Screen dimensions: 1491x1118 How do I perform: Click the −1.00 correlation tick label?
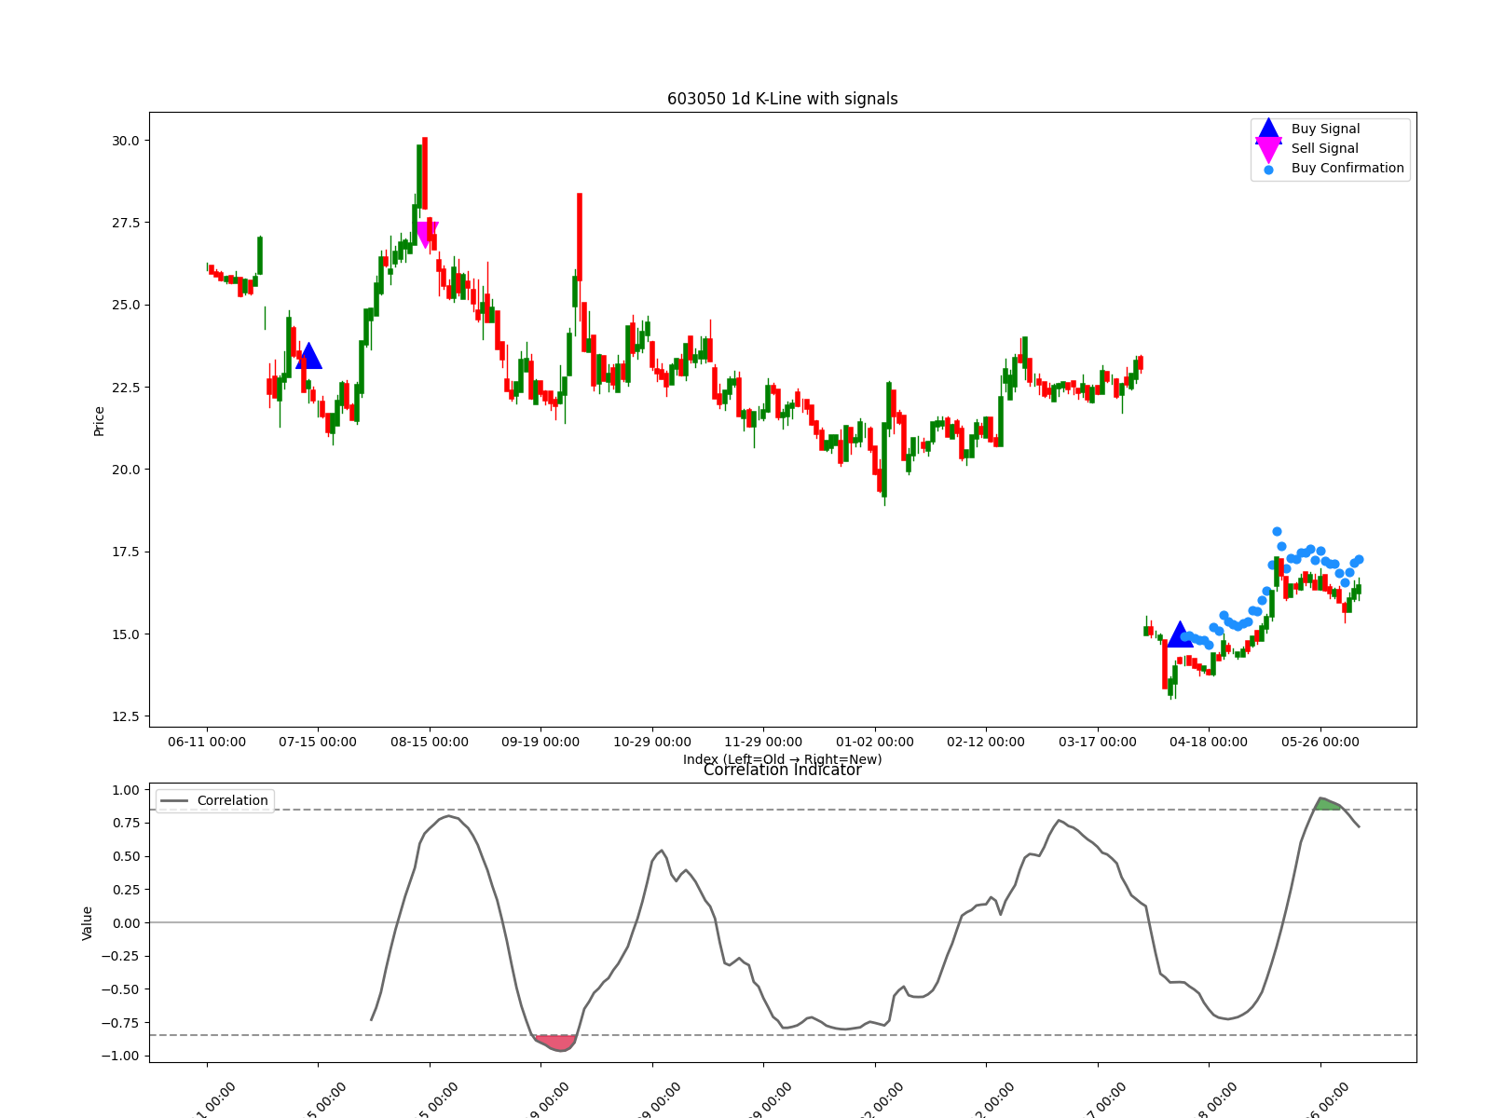coord(121,1056)
